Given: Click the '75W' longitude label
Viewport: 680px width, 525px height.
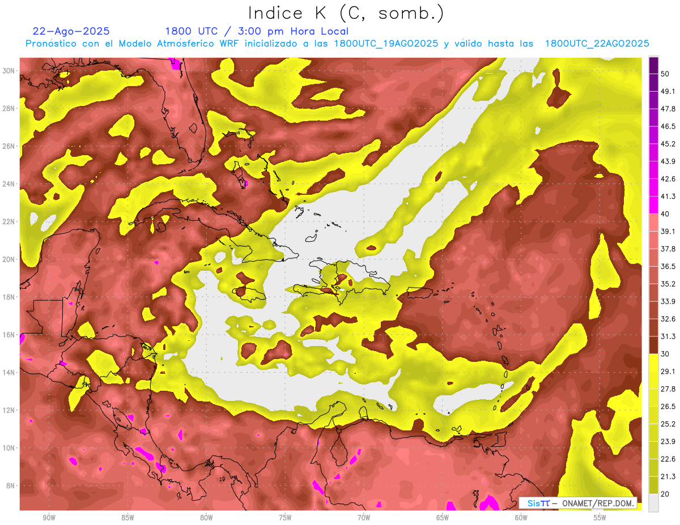Looking at the screenshot, I should [285, 518].
